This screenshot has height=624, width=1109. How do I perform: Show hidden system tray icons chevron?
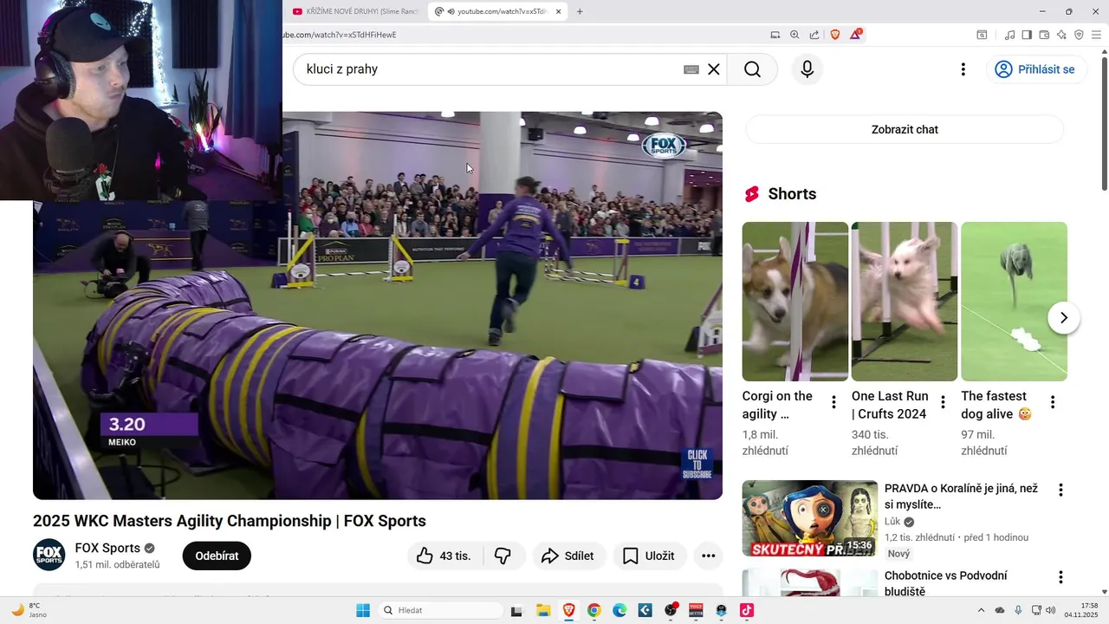tap(981, 610)
